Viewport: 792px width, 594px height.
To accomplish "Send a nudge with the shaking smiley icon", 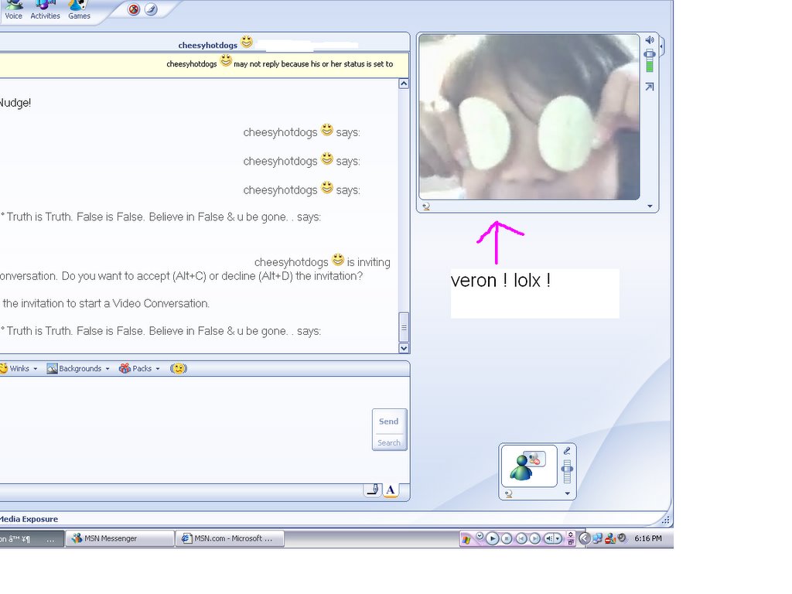I will pos(179,369).
